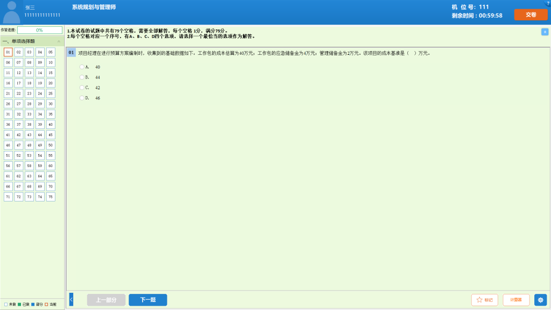Collapse the 单项选择题 section arrow

[59, 41]
